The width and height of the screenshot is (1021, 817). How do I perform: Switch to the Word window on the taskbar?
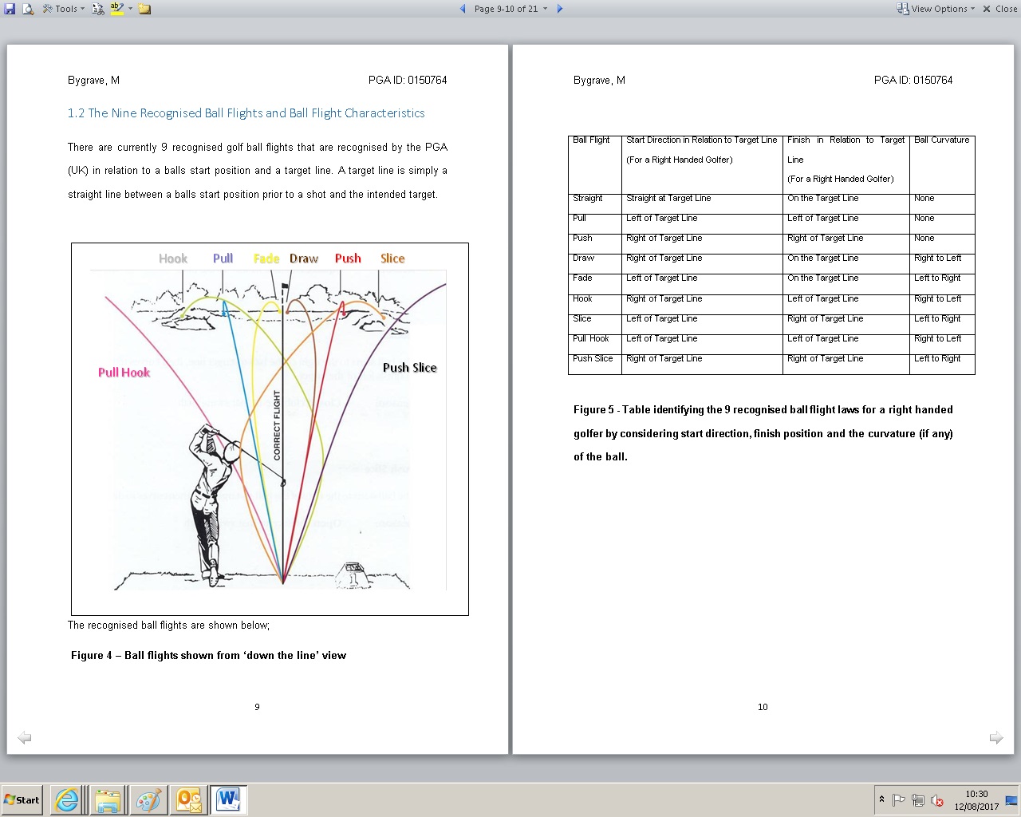coord(228,799)
